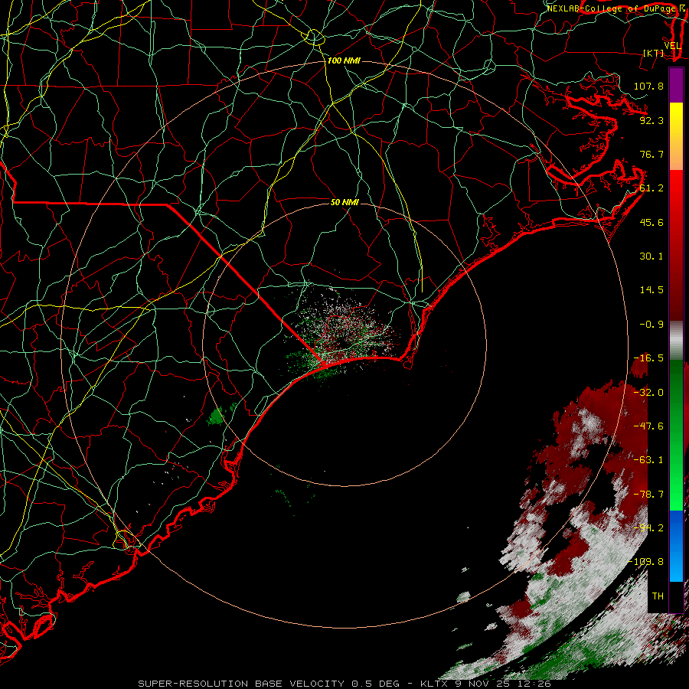Click the -78.7 scale value
The height and width of the screenshot is (689, 689).
click(648, 495)
